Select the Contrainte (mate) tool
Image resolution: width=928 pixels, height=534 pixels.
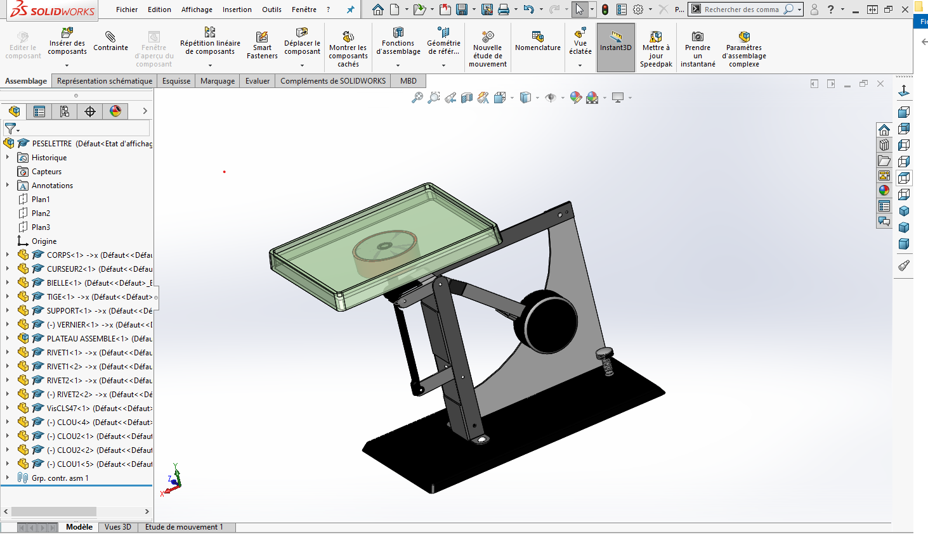tap(110, 41)
